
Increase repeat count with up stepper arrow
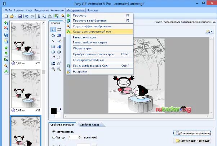point(79,136)
